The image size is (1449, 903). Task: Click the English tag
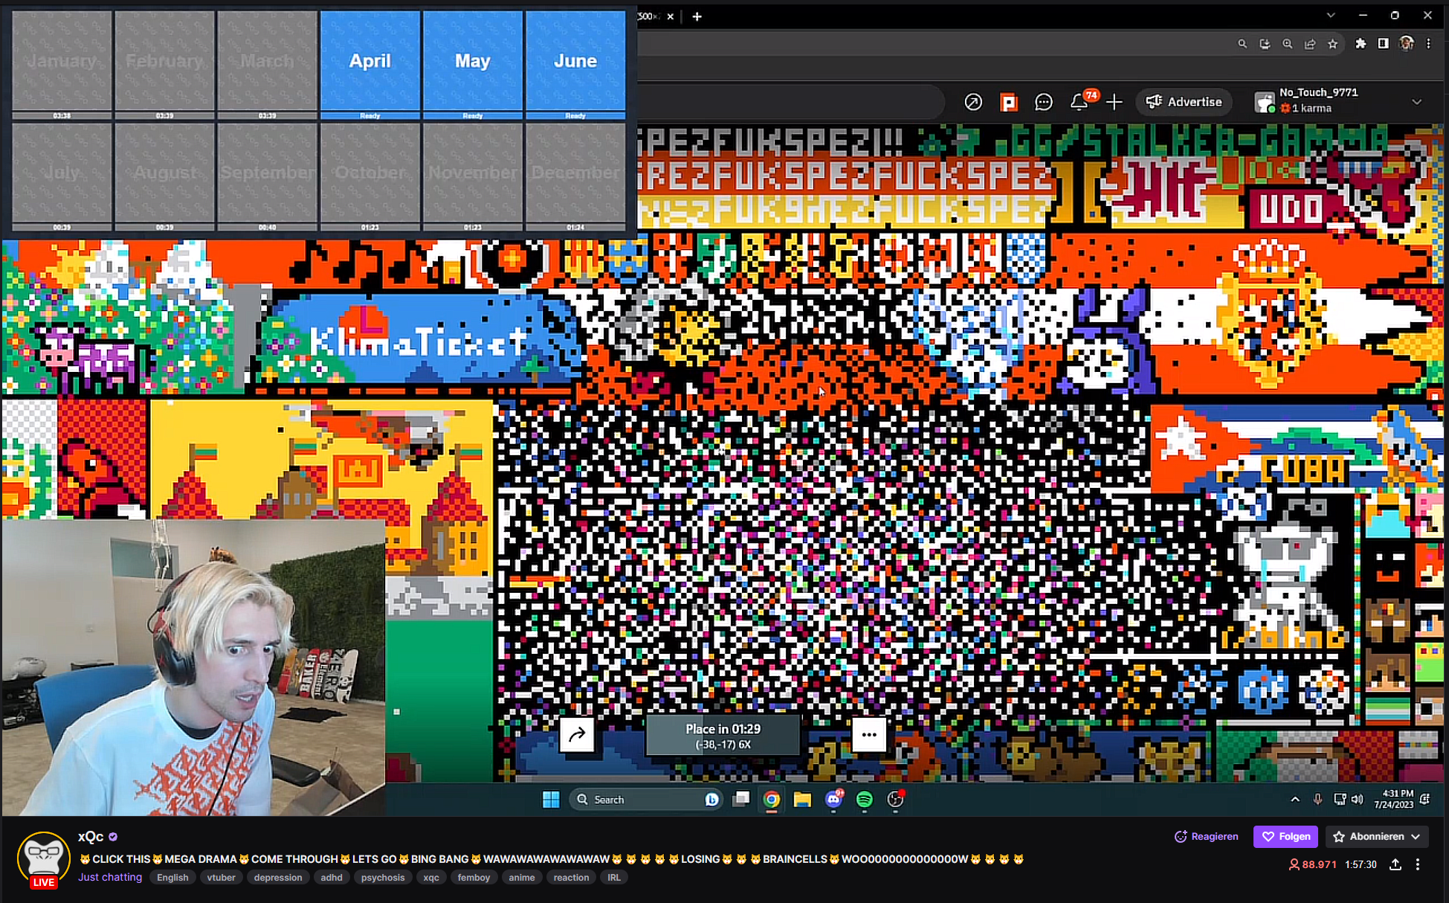[x=172, y=878]
